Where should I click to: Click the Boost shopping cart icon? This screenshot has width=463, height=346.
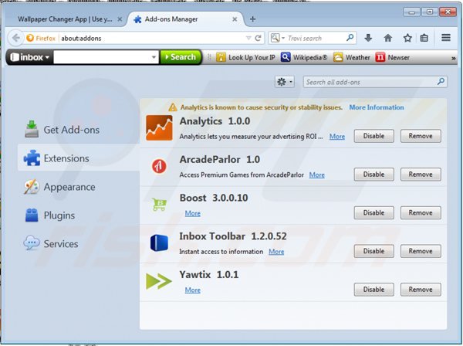click(159, 204)
